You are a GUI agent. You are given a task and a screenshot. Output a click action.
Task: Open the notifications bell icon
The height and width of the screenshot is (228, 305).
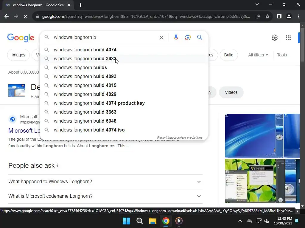pos(297,221)
